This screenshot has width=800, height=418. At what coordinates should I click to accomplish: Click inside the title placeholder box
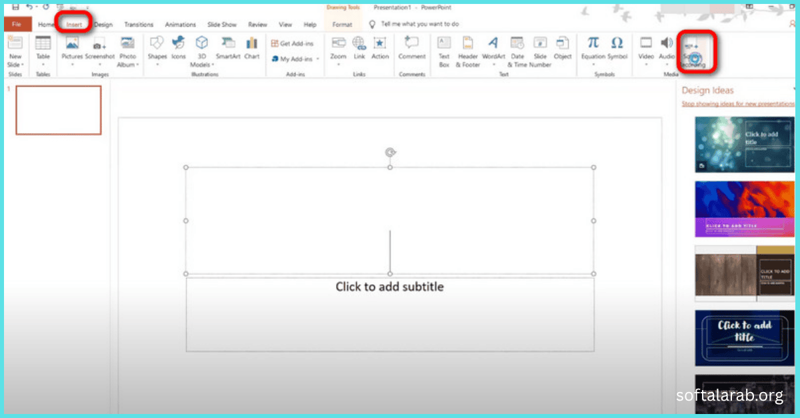coord(390,220)
